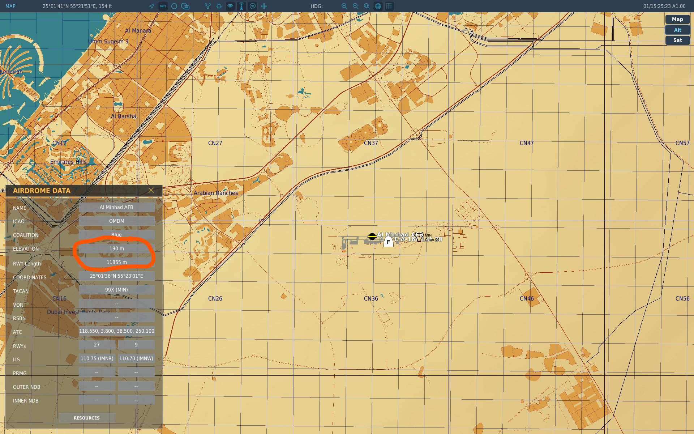Click the Umm Suqeim 3 map label
Image resolution: width=694 pixels, height=434 pixels.
[108, 41]
